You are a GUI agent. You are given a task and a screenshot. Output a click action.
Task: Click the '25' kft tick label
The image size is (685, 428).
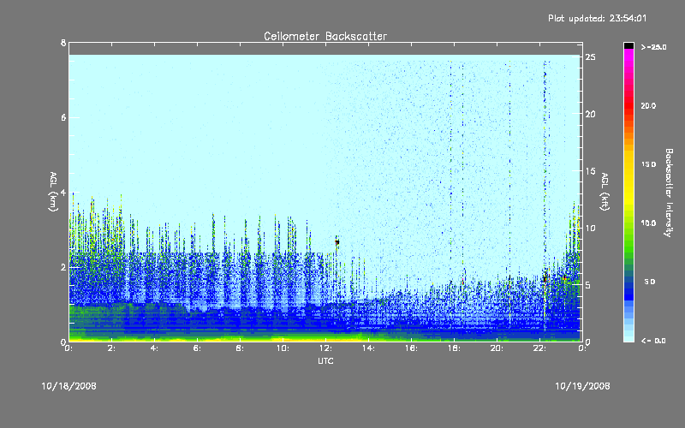pyautogui.click(x=590, y=57)
